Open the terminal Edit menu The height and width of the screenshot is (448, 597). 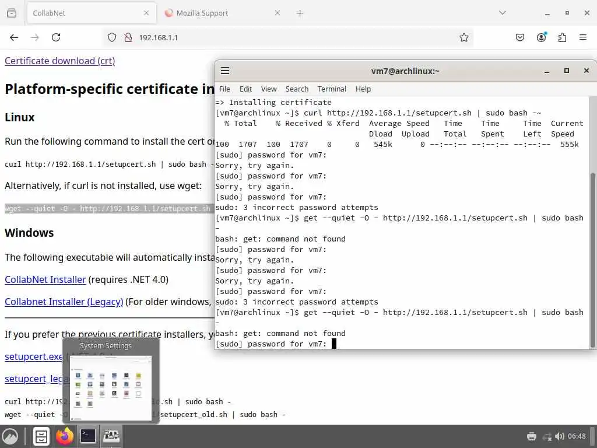pyautogui.click(x=245, y=89)
